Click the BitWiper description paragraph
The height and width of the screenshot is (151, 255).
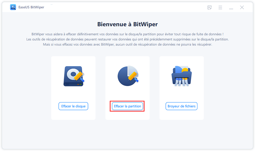[x=127, y=39]
